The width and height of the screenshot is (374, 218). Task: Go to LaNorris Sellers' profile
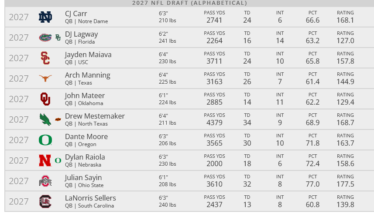click(90, 198)
